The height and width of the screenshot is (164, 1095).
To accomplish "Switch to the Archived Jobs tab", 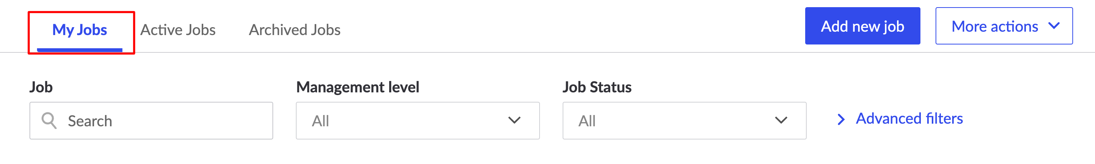I will pyautogui.click(x=295, y=30).
